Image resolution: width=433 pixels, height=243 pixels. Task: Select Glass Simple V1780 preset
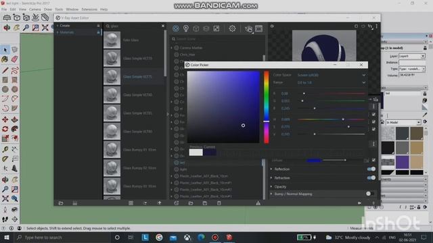point(134,94)
